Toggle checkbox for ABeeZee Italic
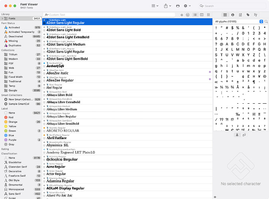The width and height of the screenshot is (269, 199). (44, 73)
